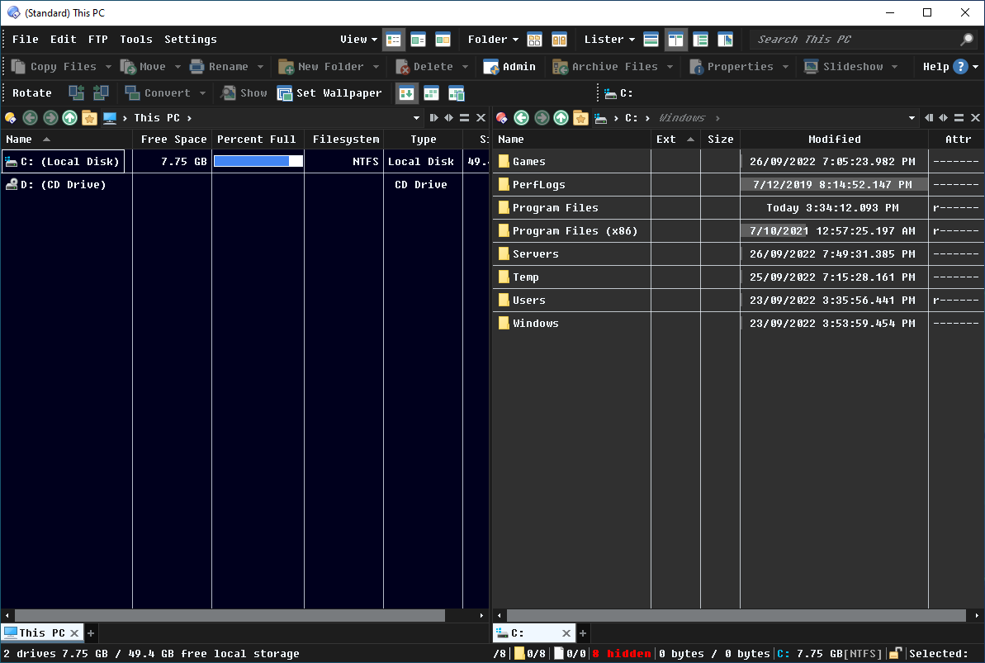Go back in the This PC pane
This screenshot has height=663, width=985.
click(x=30, y=118)
